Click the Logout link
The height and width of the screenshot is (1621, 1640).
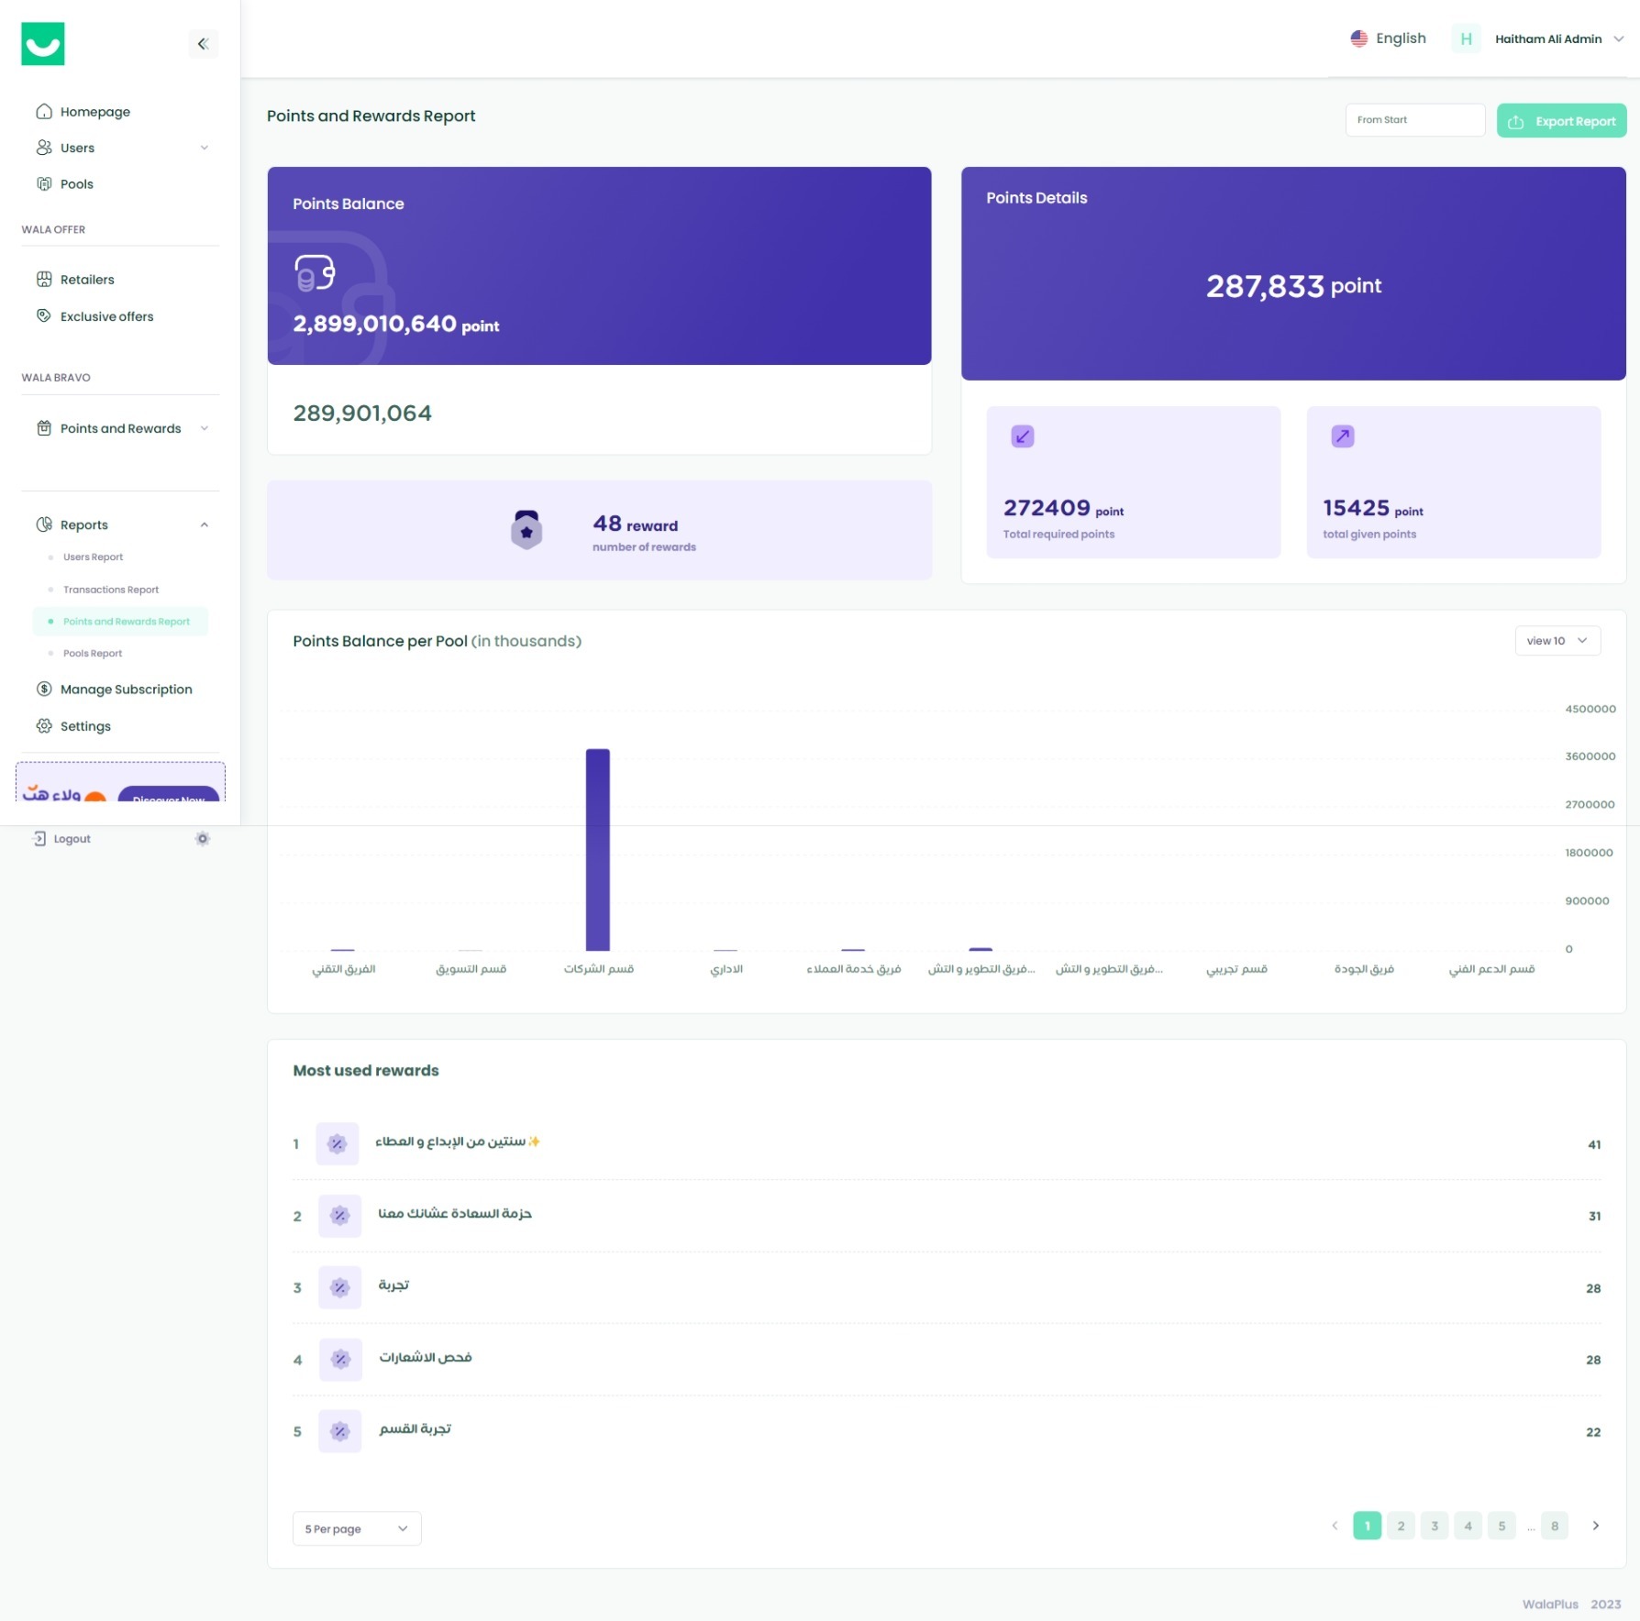tap(62, 839)
